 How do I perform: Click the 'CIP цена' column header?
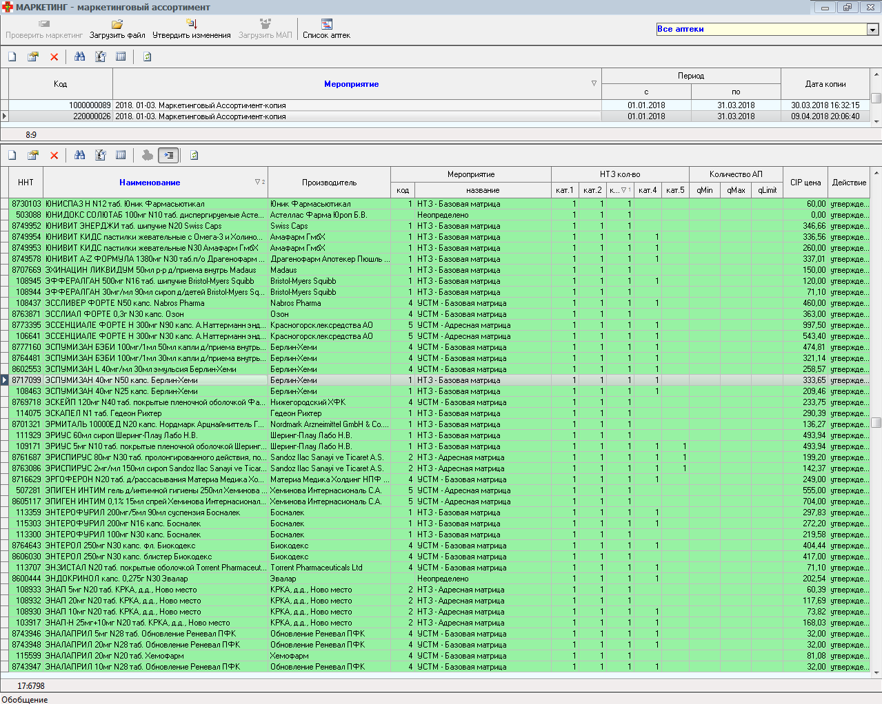click(805, 183)
